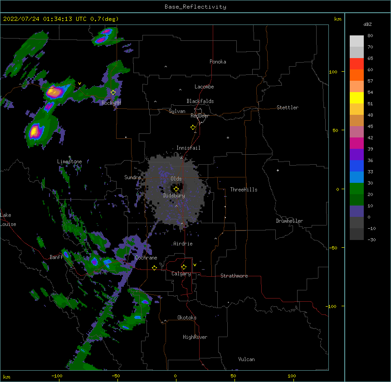Click the bright yellow 51-54 dBZ swatch
The height and width of the screenshot is (382, 391).
tap(357, 98)
